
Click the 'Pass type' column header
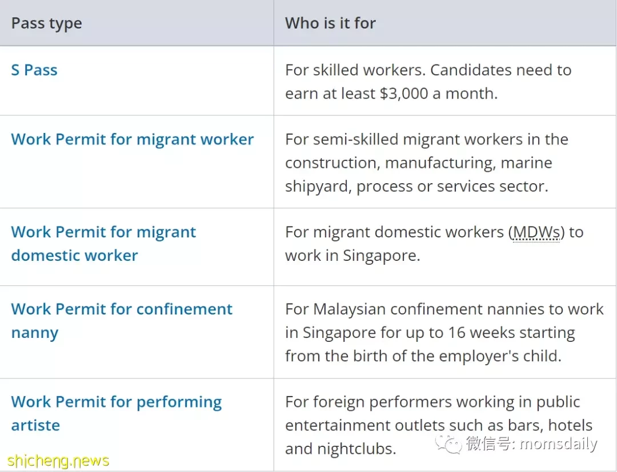click(x=46, y=23)
